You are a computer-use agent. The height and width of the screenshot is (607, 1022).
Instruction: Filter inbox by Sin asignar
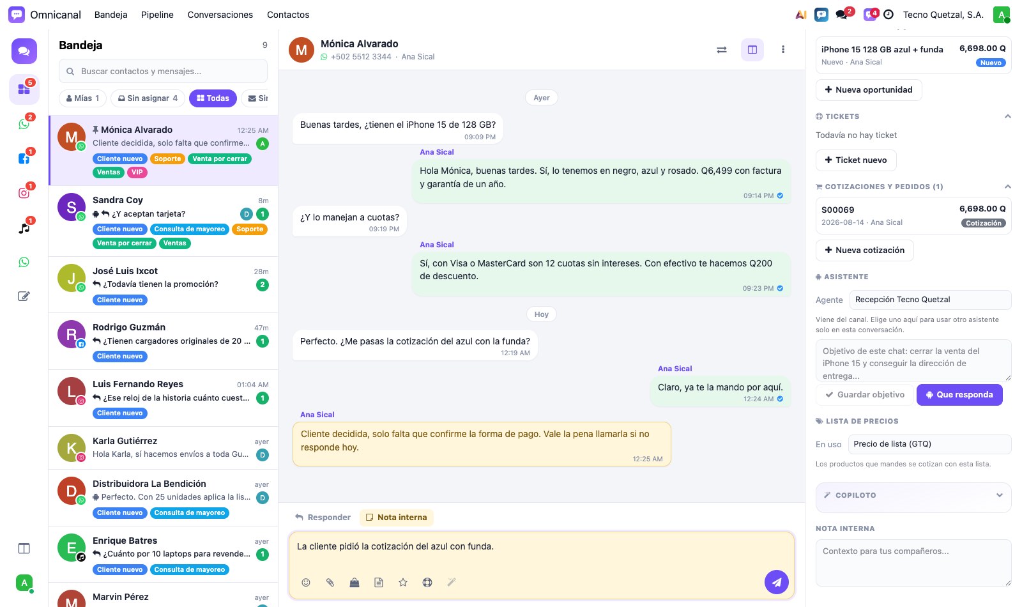[x=148, y=98]
